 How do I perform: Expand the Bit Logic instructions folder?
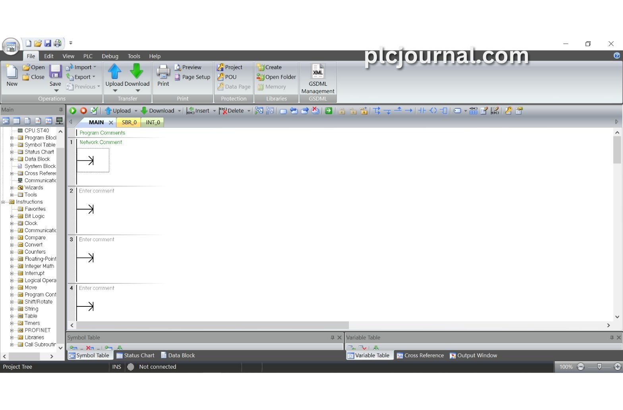pos(12,216)
